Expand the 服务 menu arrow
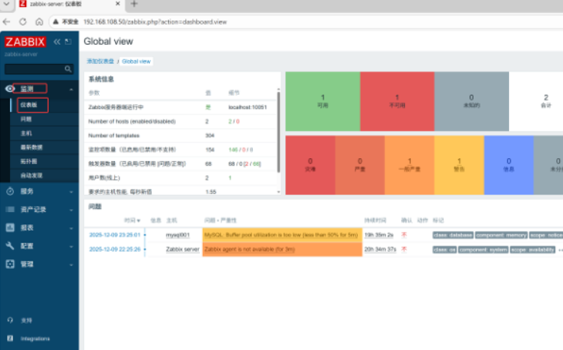Image resolution: width=563 pixels, height=350 pixels. tap(71, 192)
